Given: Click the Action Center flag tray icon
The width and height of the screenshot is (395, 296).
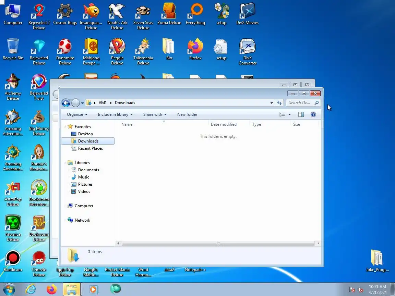Looking at the screenshot, I should tap(352, 290).
